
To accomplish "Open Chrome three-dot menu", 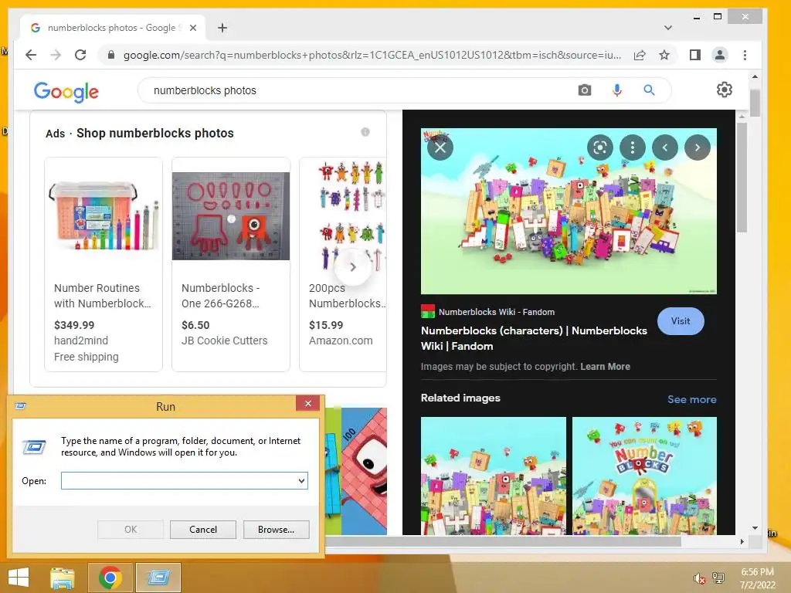I will [x=745, y=55].
